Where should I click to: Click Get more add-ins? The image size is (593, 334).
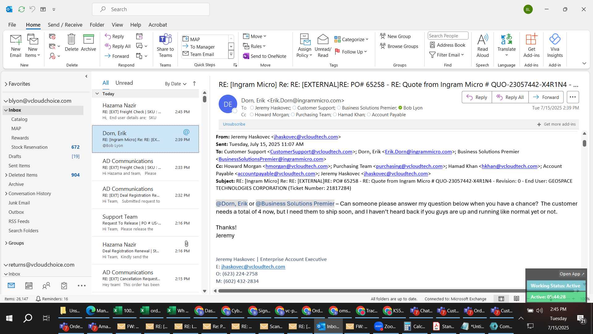pyautogui.click(x=556, y=124)
